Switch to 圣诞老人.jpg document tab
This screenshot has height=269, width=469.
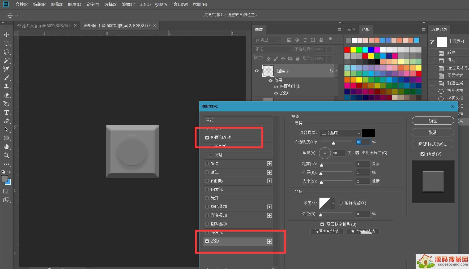point(44,26)
